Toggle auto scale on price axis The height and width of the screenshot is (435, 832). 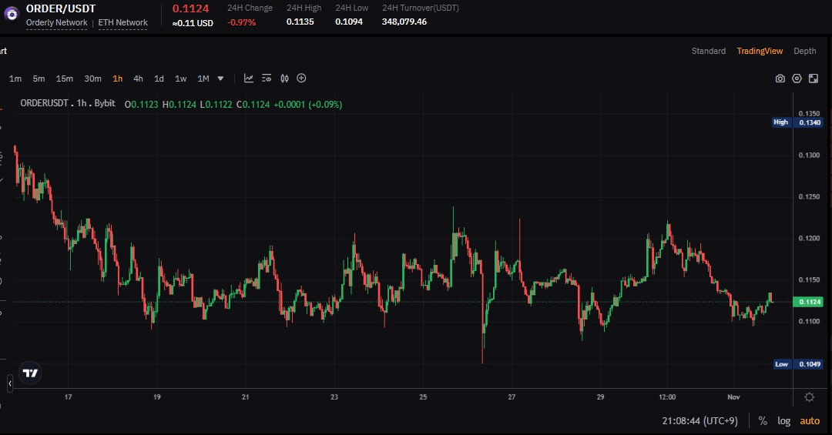pyautogui.click(x=810, y=420)
